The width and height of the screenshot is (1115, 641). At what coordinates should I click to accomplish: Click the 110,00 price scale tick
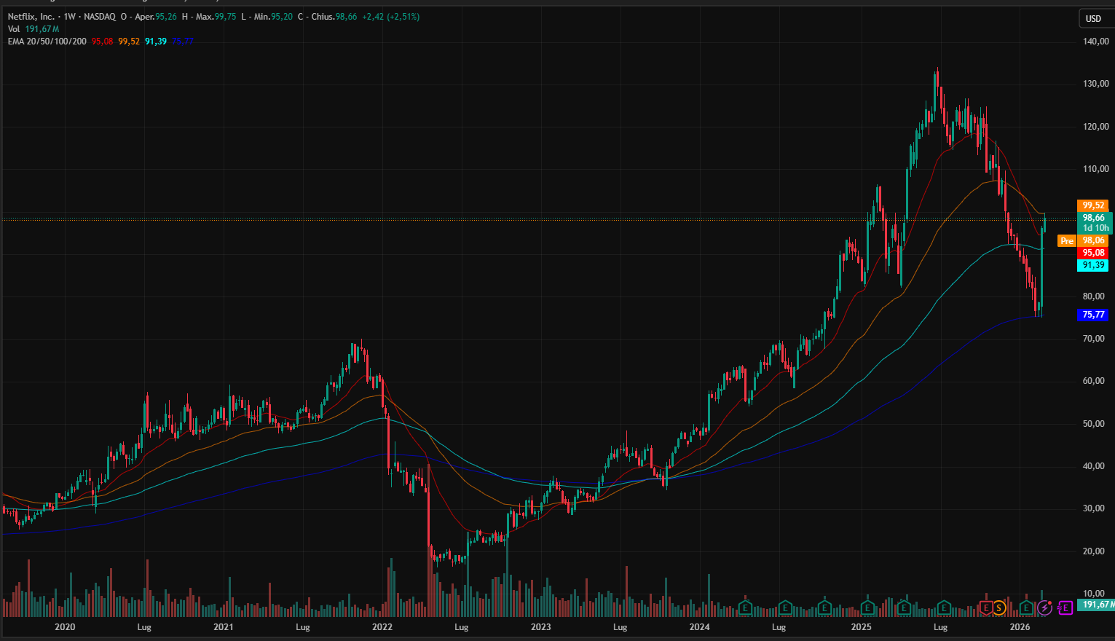(1096, 169)
